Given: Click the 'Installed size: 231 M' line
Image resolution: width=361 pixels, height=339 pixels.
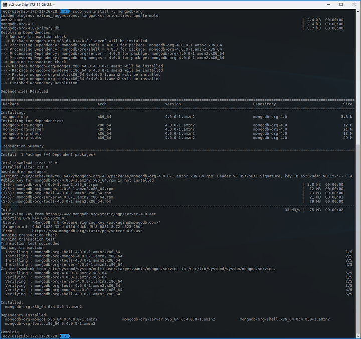Looking at the screenshot, I should [24, 167].
